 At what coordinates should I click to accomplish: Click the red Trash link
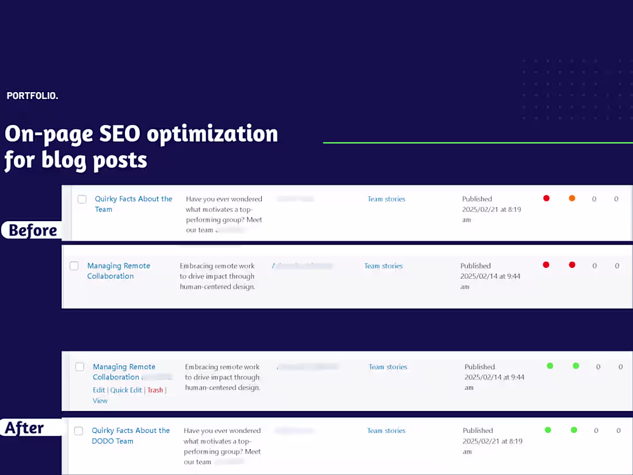[155, 390]
